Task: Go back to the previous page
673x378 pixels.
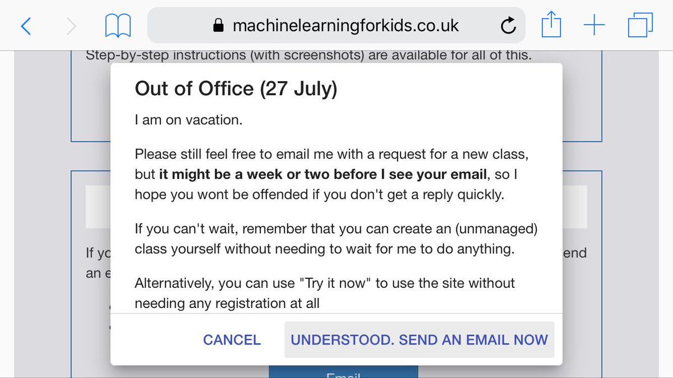Action: coord(26,26)
